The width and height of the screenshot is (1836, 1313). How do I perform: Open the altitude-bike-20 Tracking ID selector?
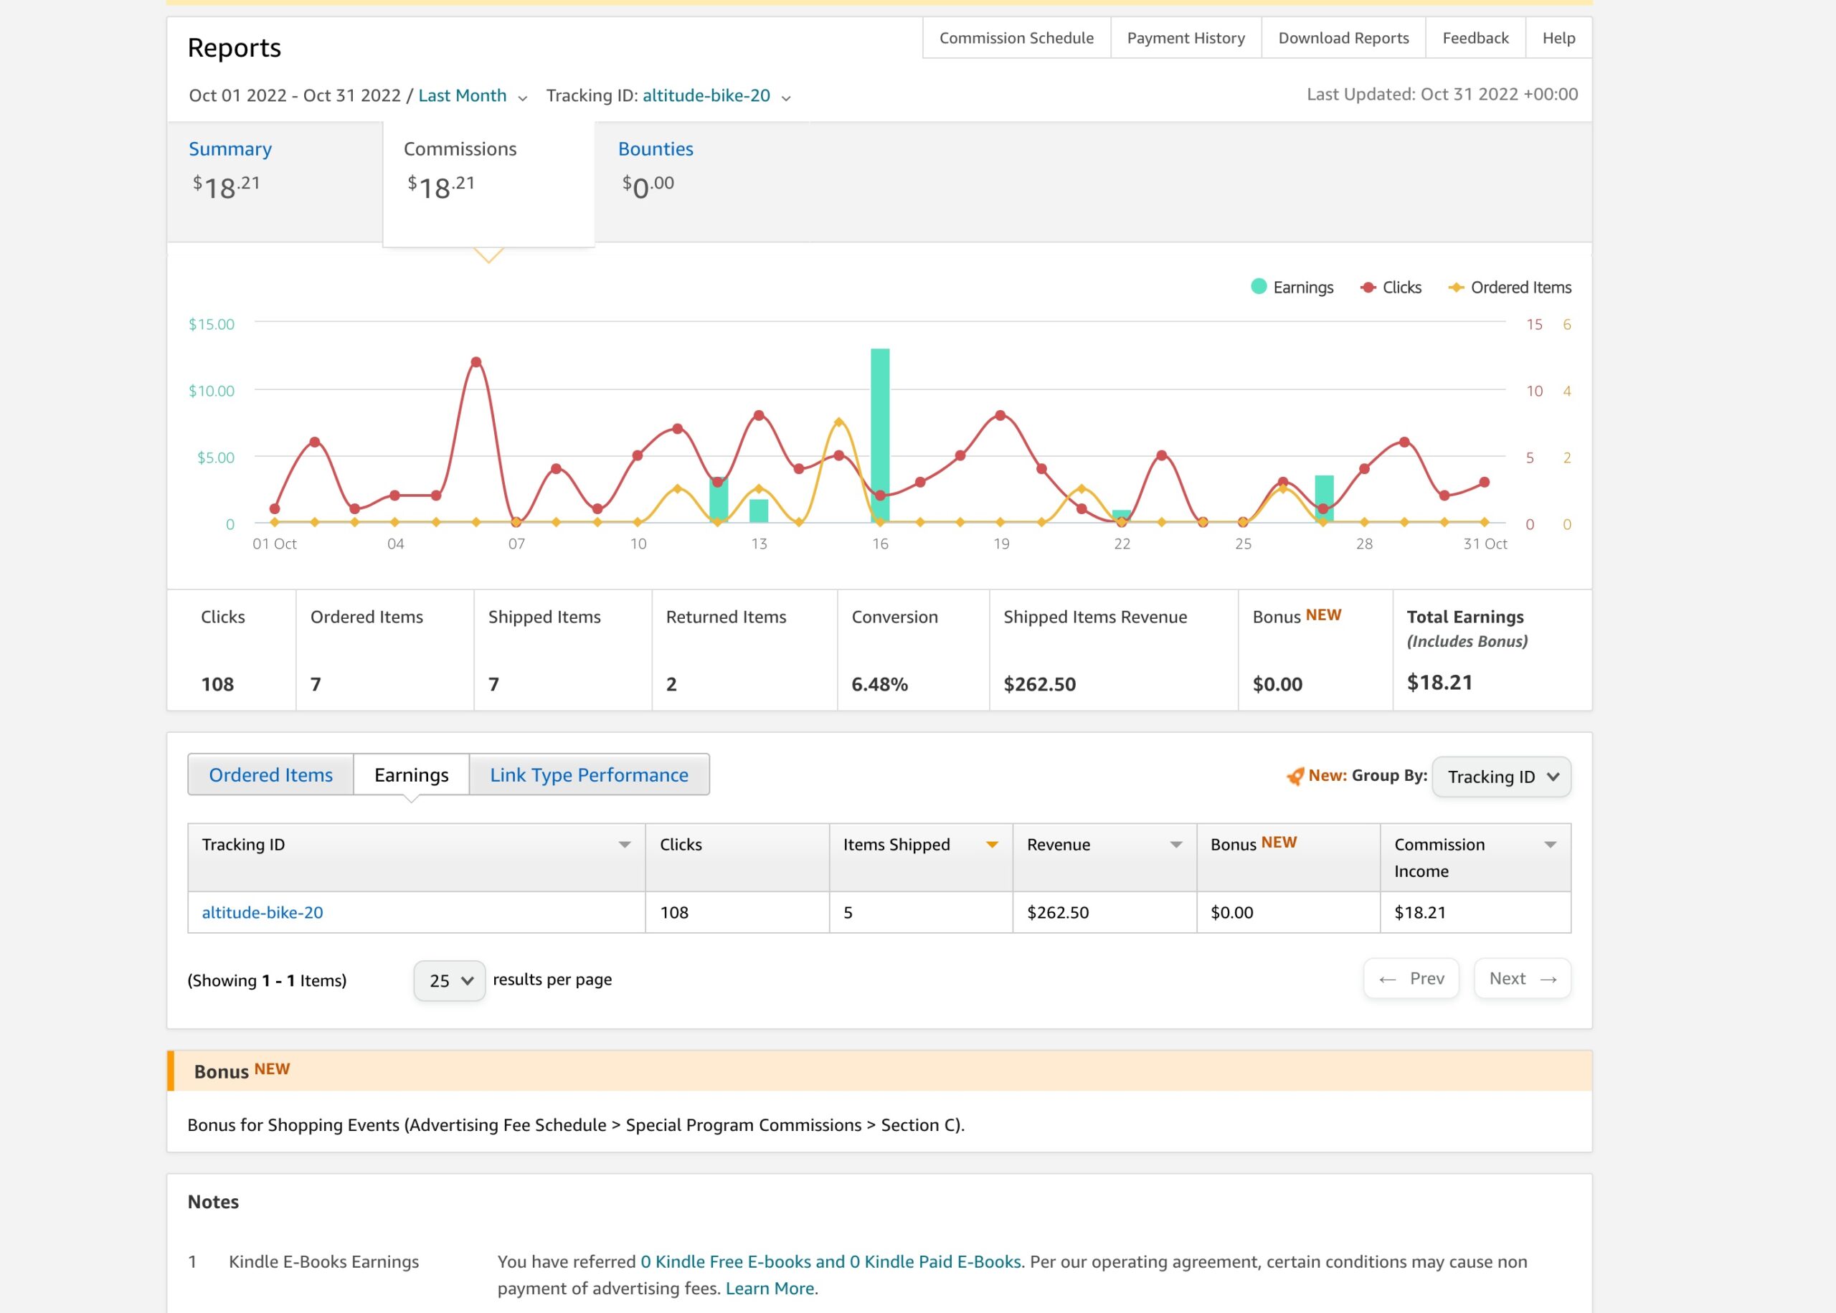pos(706,95)
